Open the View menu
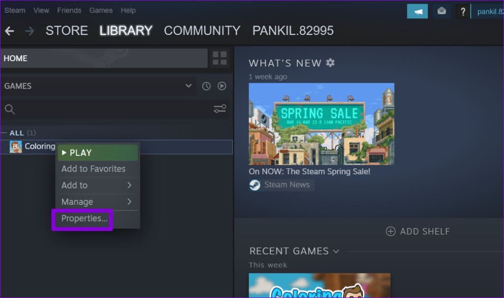Image resolution: width=504 pixels, height=298 pixels. click(41, 10)
